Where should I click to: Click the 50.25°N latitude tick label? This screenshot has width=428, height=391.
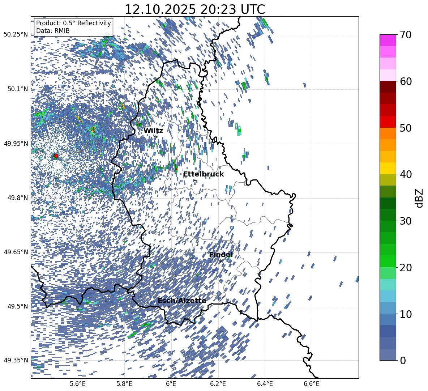click(16, 35)
